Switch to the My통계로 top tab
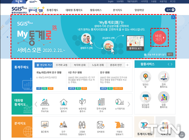The width and height of the screenshot is (189, 140). pyautogui.click(x=19, y=2)
